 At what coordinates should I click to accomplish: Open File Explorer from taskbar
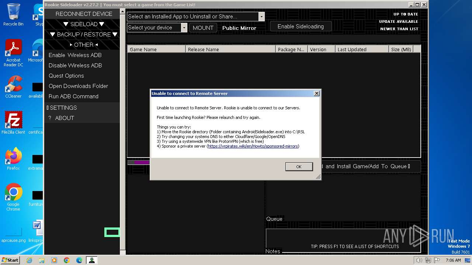click(42, 260)
